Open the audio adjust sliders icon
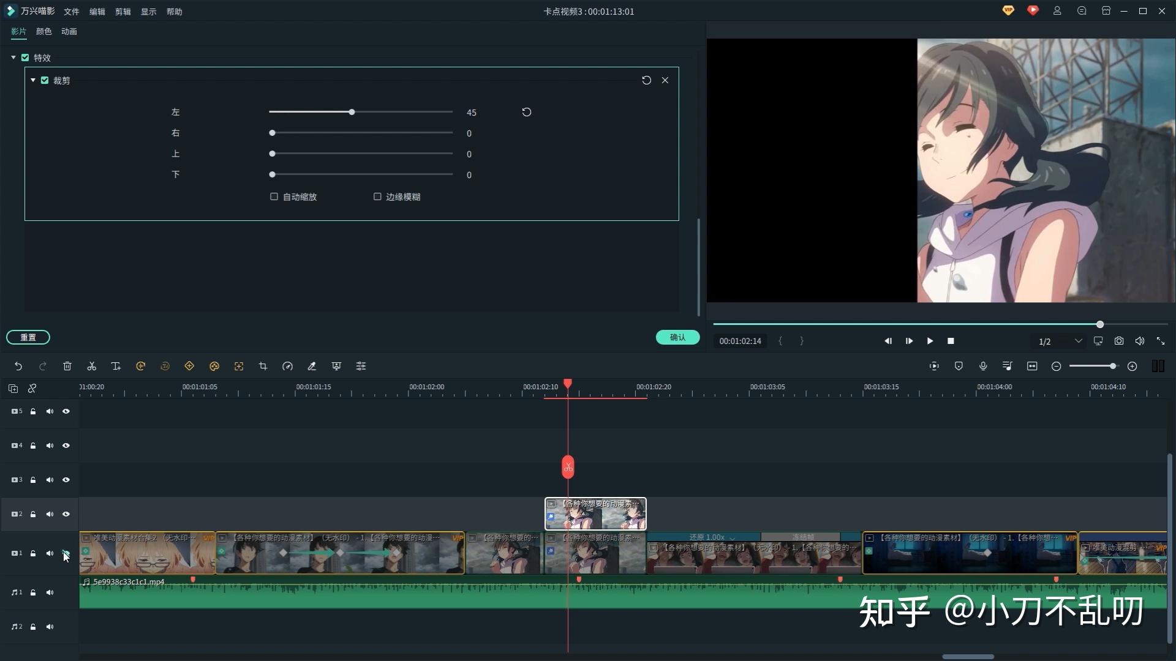 [361, 366]
